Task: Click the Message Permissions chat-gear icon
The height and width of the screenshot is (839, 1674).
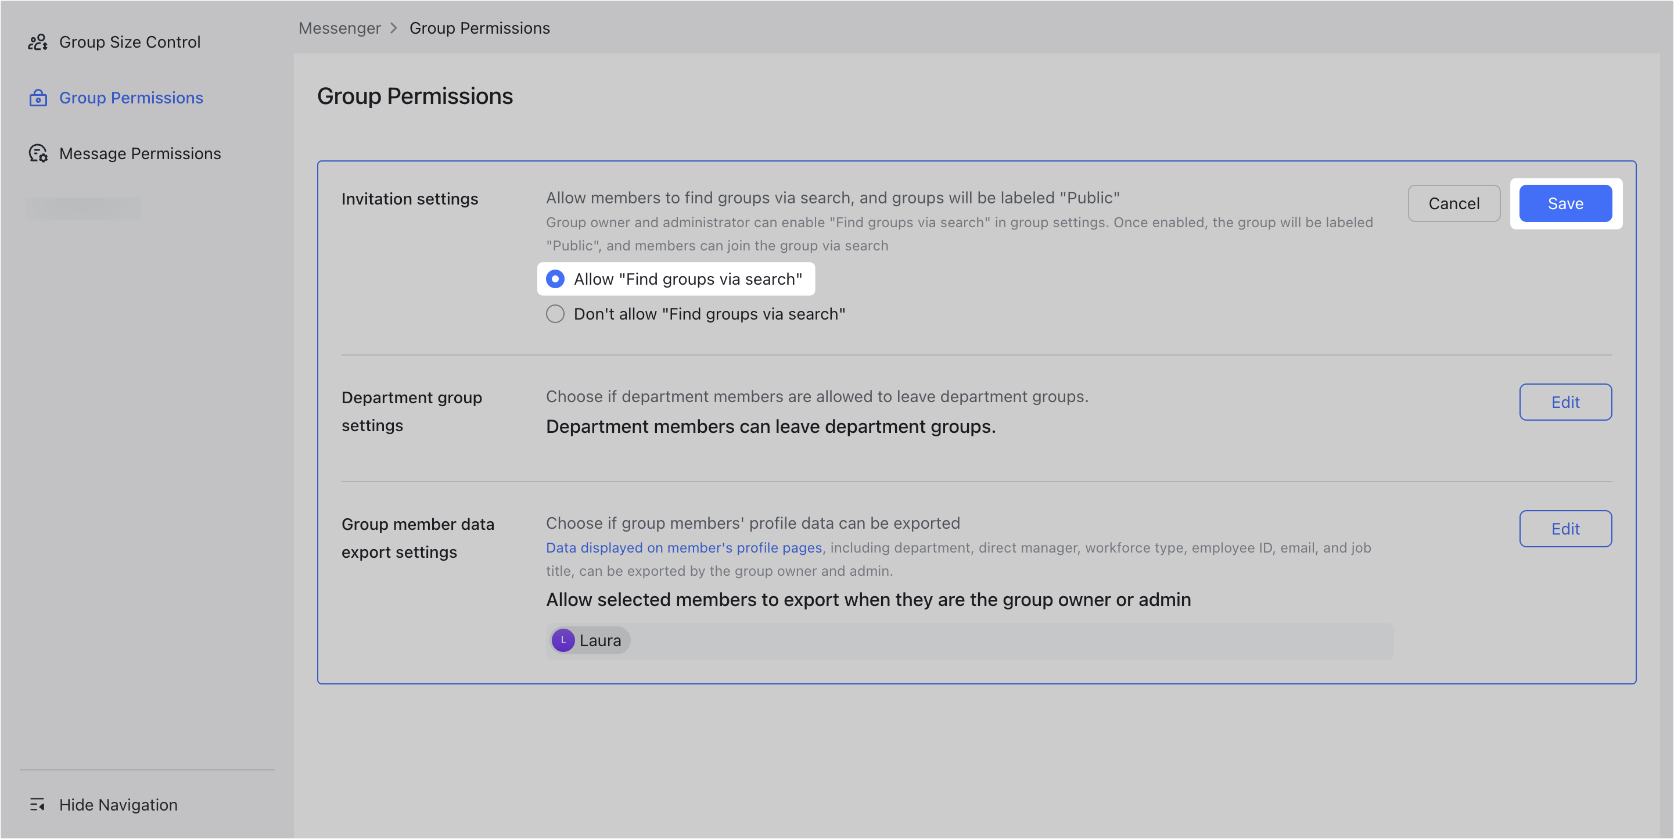Action: pyautogui.click(x=38, y=153)
